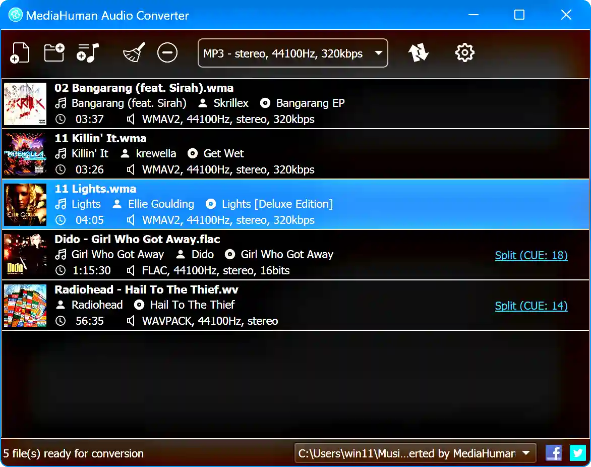Click album title Get Wet
This screenshot has width=591, height=467.
tap(223, 154)
